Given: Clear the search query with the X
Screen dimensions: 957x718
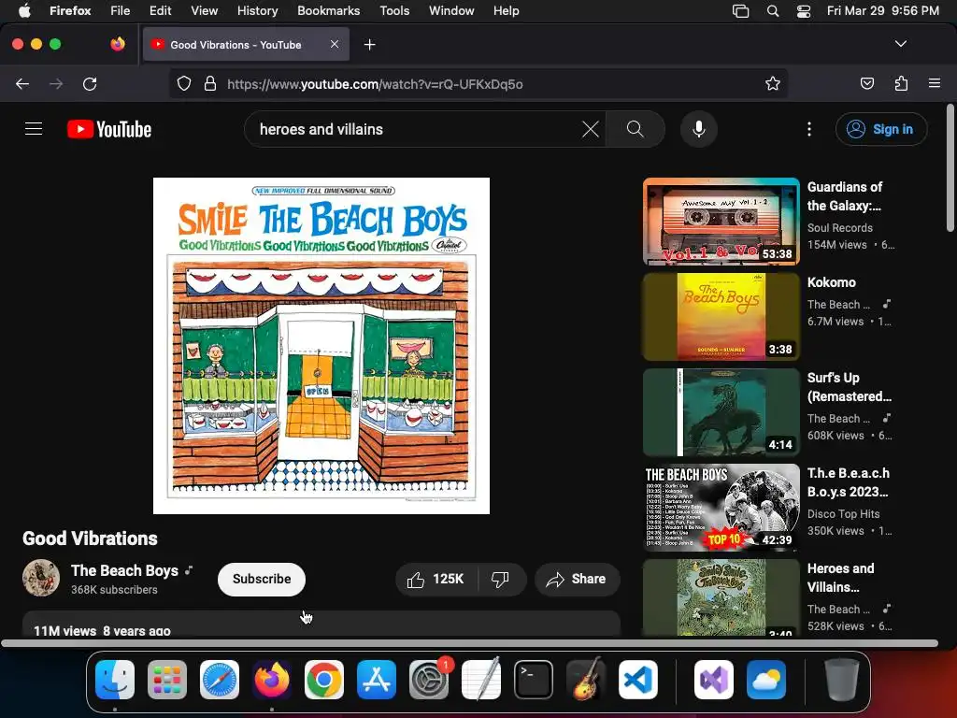Looking at the screenshot, I should [591, 129].
